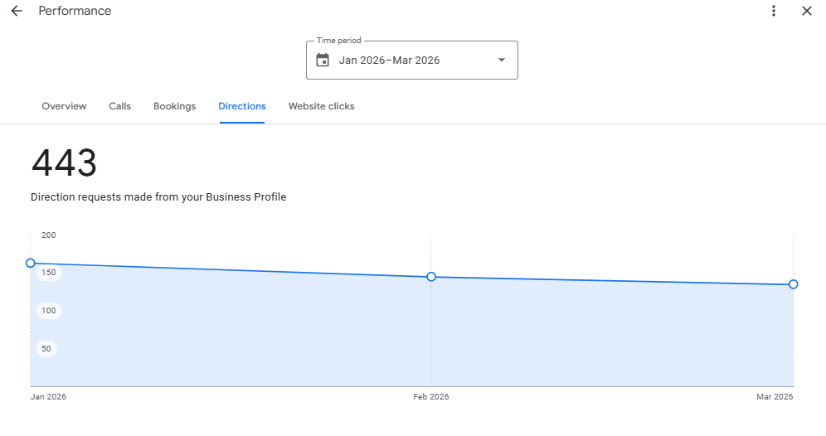Viewport: 826px width, 436px height.
Task: Click the Mar 2026 x-axis label
Action: (775, 396)
